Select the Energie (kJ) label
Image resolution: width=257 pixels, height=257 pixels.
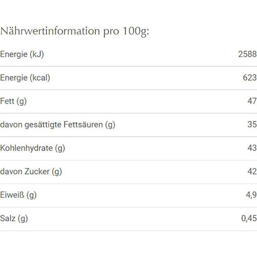[22, 54]
